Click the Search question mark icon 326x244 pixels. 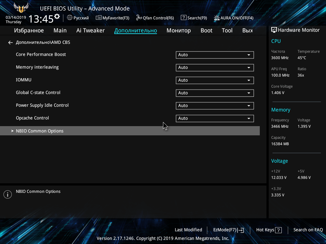click(x=183, y=18)
